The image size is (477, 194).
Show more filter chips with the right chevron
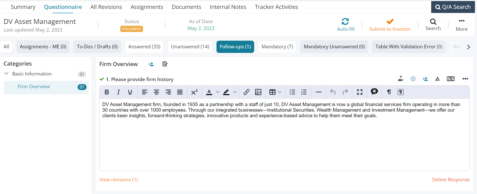click(x=469, y=47)
